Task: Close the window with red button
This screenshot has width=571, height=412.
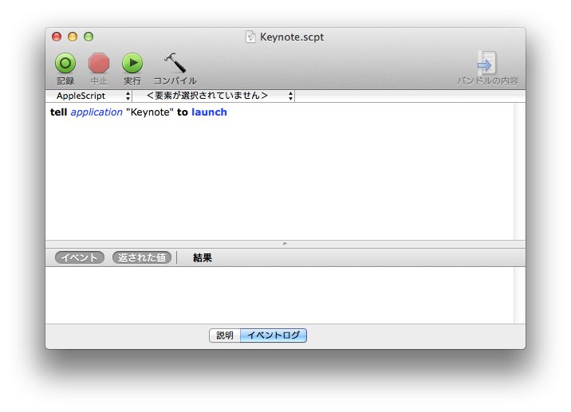Action: (57, 37)
